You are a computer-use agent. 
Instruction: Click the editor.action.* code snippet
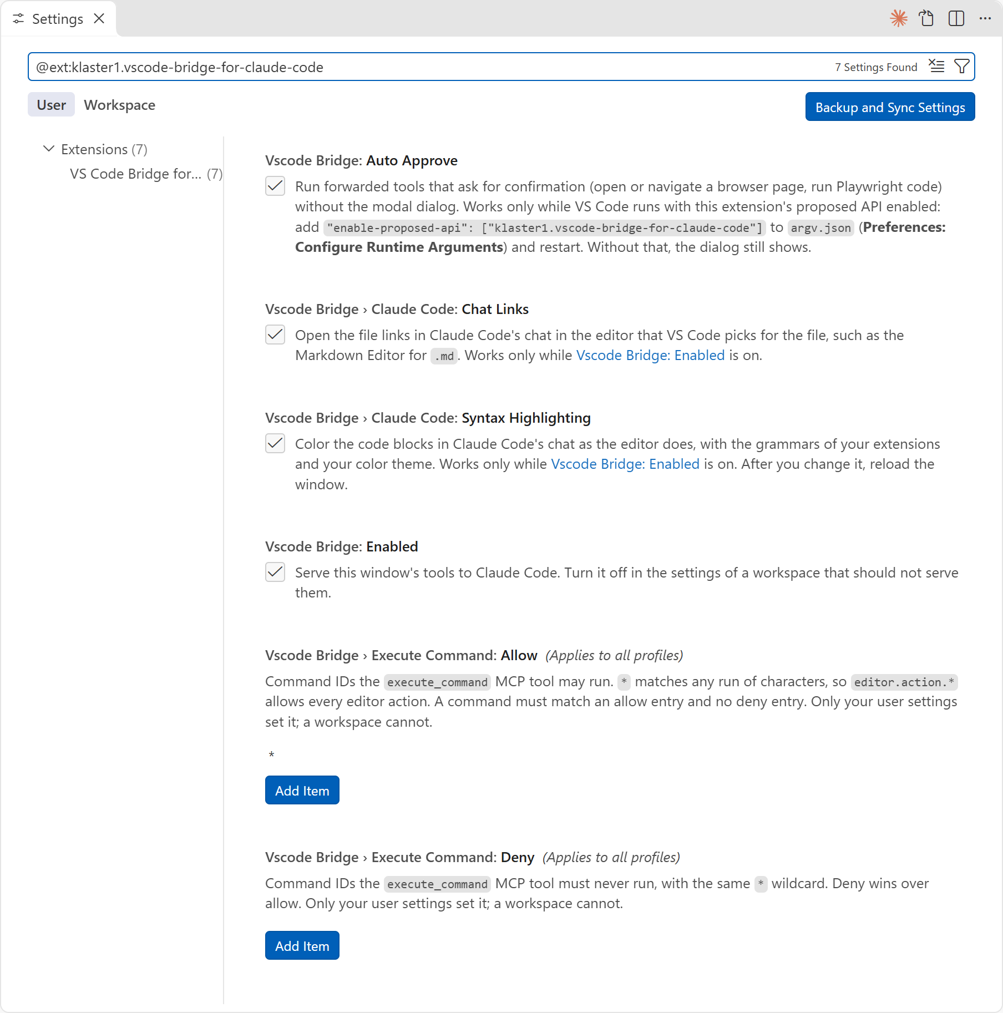904,682
